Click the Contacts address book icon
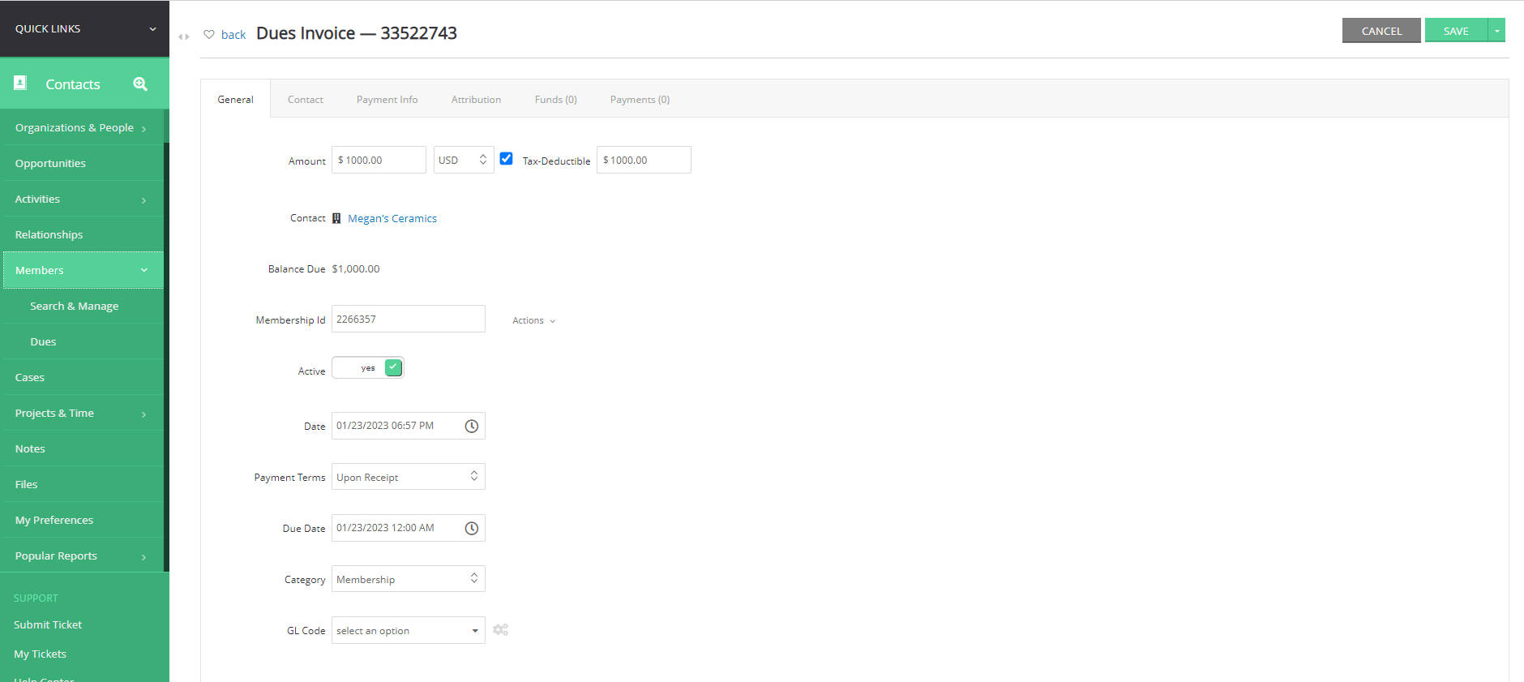1524x682 pixels. [x=21, y=83]
